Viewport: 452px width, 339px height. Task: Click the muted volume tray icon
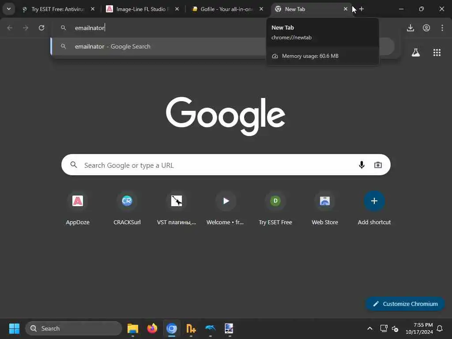coord(395,328)
